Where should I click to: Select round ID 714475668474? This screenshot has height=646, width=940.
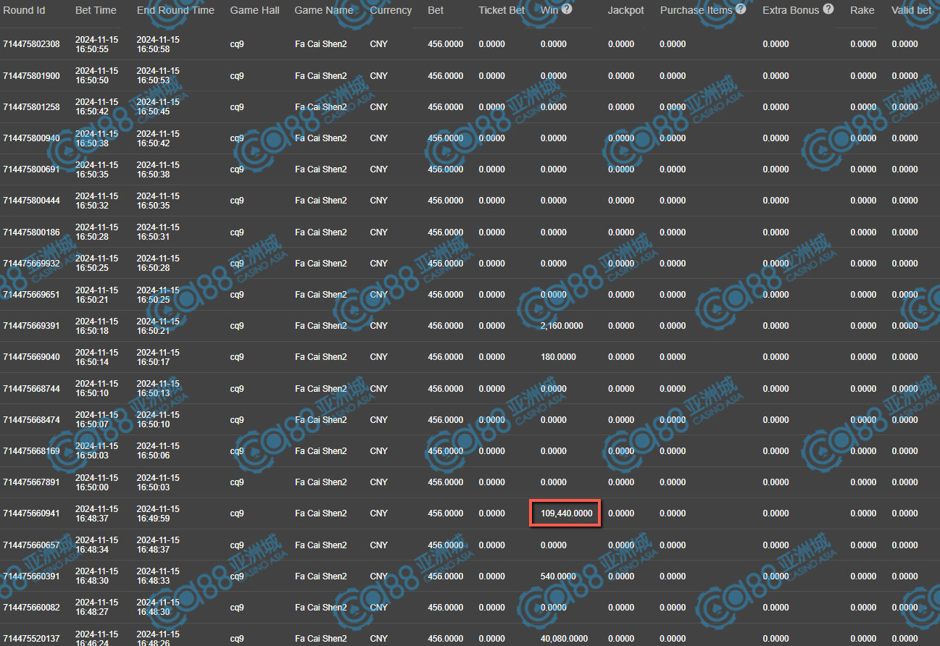click(x=32, y=420)
